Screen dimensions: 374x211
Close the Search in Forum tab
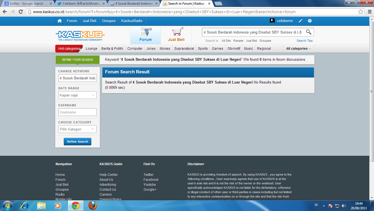pyautogui.click(x=209, y=4)
